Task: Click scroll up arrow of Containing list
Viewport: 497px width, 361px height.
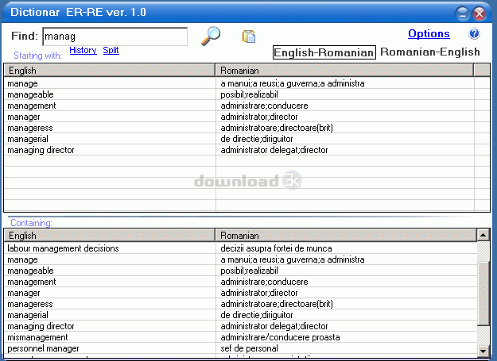Action: click(483, 235)
